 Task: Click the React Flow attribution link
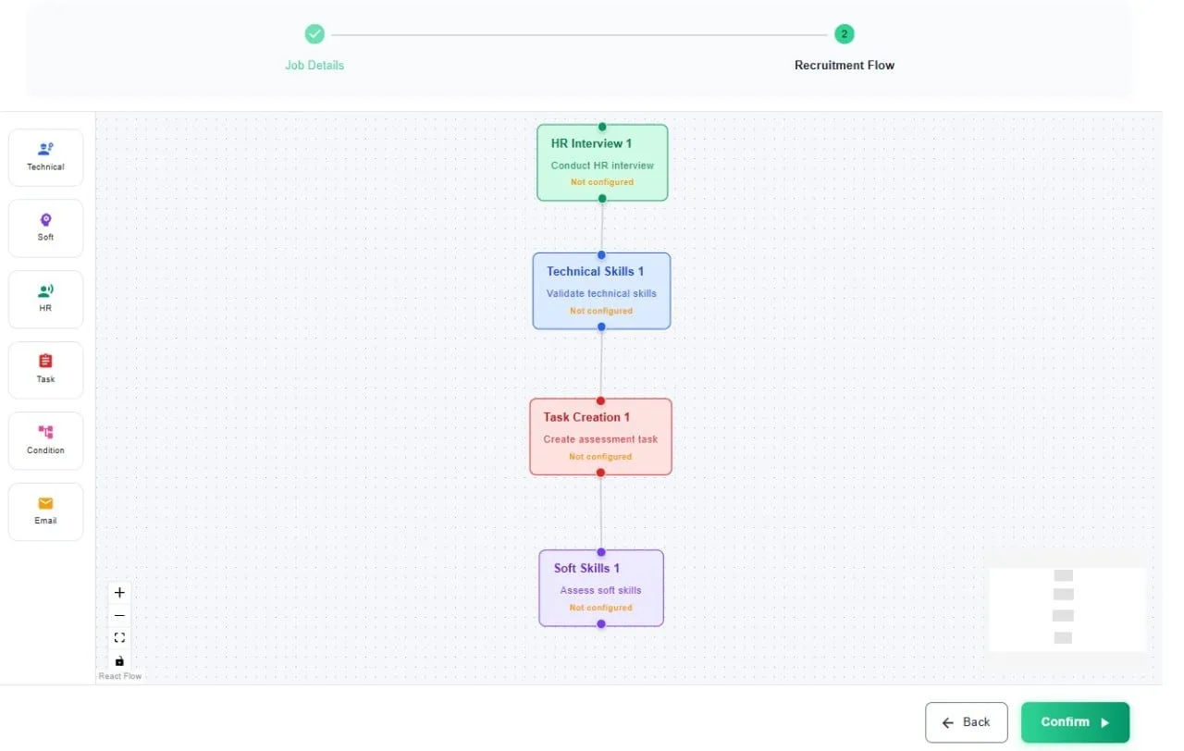click(120, 677)
